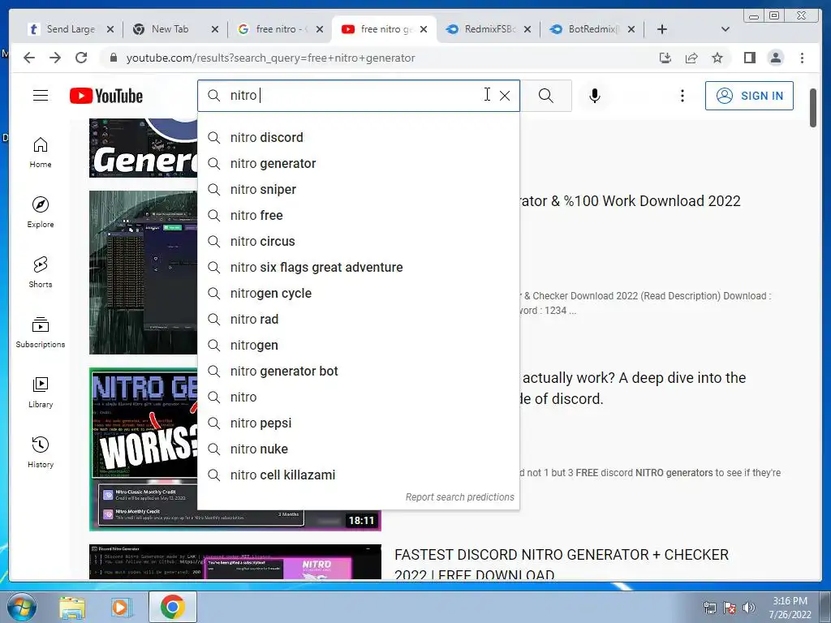831x623 pixels.
Task: Start voice search with the microphone icon
Action: pos(595,96)
